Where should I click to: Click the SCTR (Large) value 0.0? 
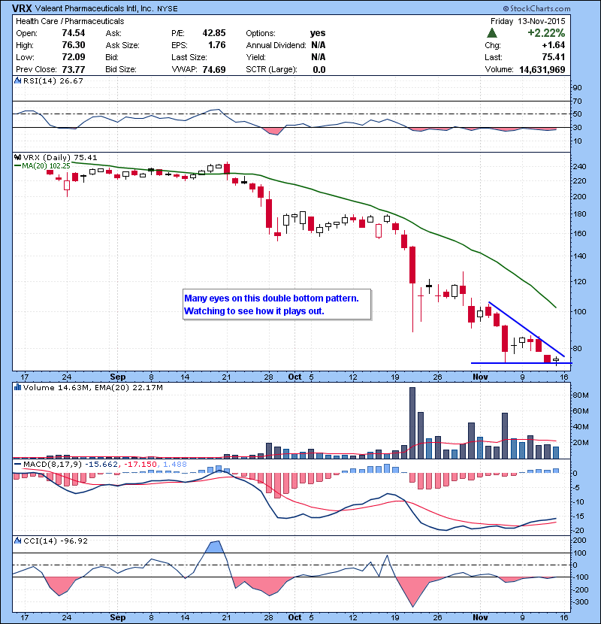pyautogui.click(x=319, y=70)
